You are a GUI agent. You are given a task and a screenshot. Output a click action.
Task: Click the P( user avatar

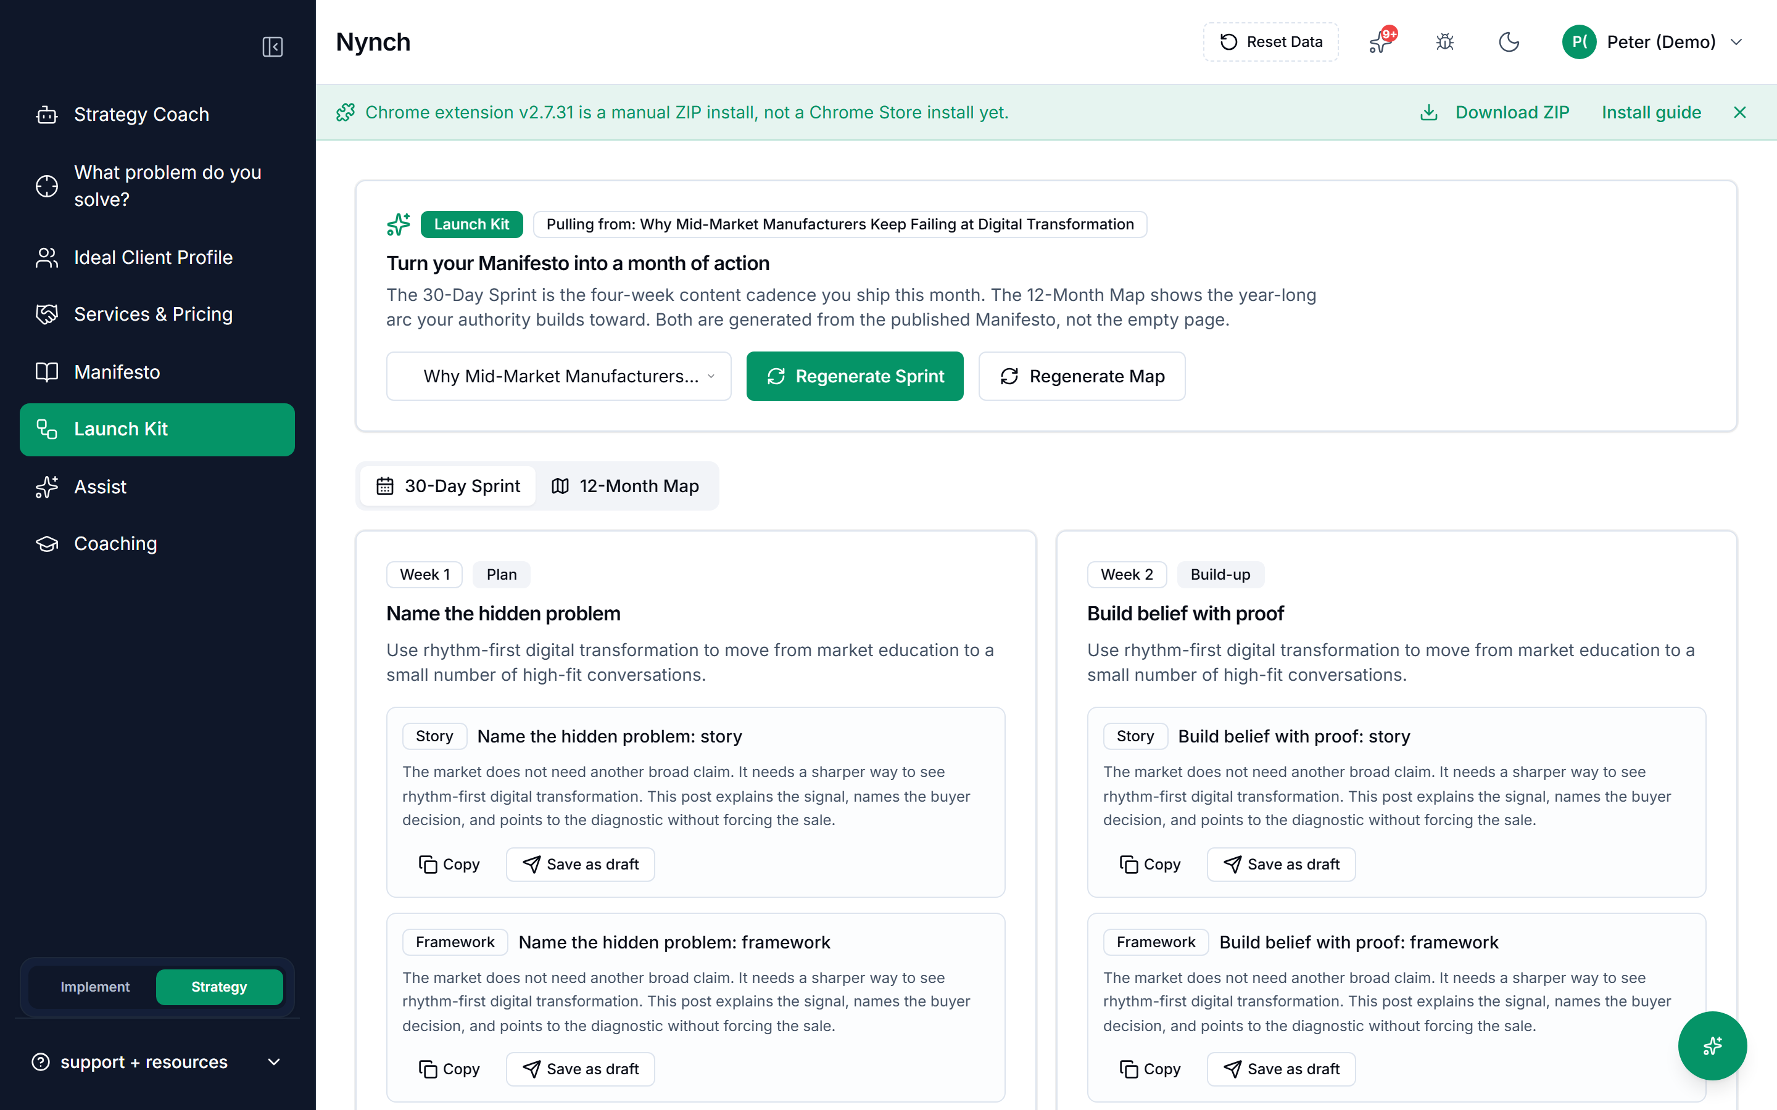point(1579,42)
